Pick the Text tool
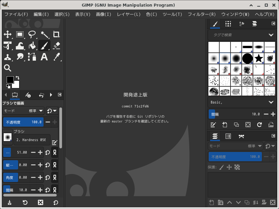Image resolution: width=279 pixels, height=209 pixels. pyautogui.click(x=44, y=57)
